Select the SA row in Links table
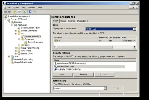Screen dimensions: 149x100 point(95,41)
